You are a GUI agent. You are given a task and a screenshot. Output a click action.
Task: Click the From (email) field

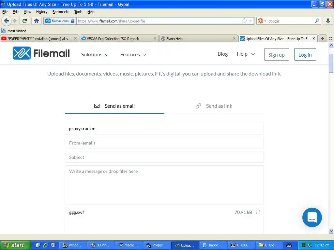[164, 143]
